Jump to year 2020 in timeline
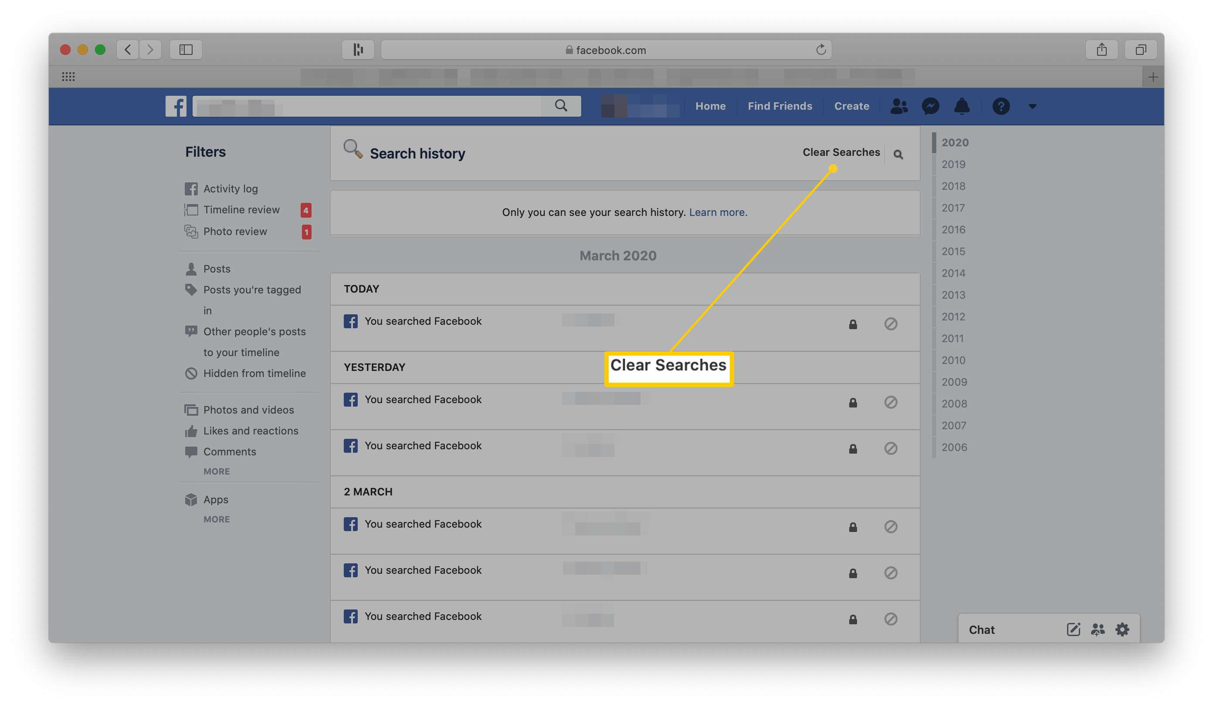The width and height of the screenshot is (1213, 707). click(955, 142)
